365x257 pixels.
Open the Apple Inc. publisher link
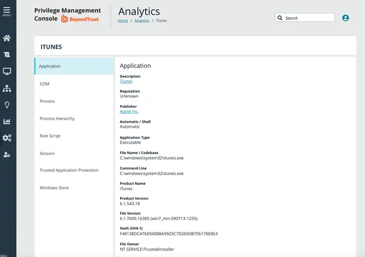129,111
